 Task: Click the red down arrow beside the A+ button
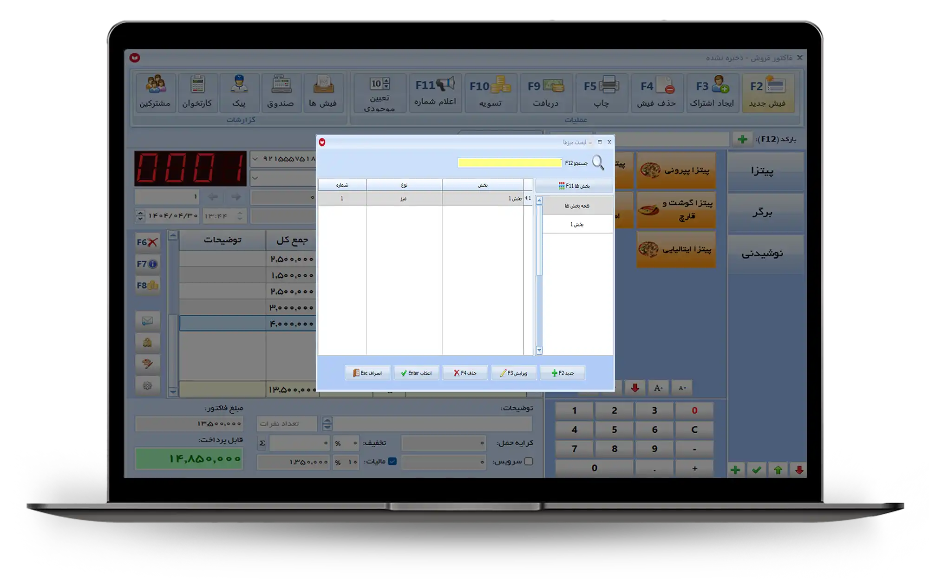(x=635, y=388)
